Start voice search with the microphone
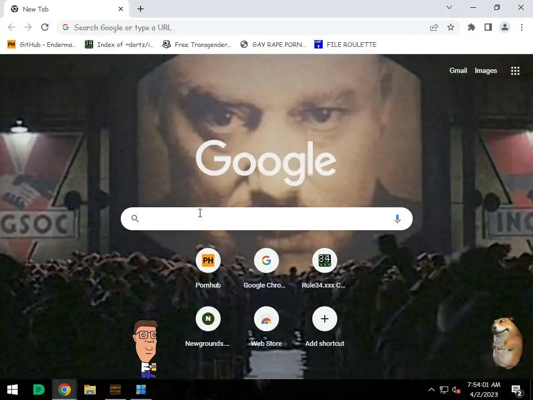The image size is (533, 400). (x=397, y=219)
